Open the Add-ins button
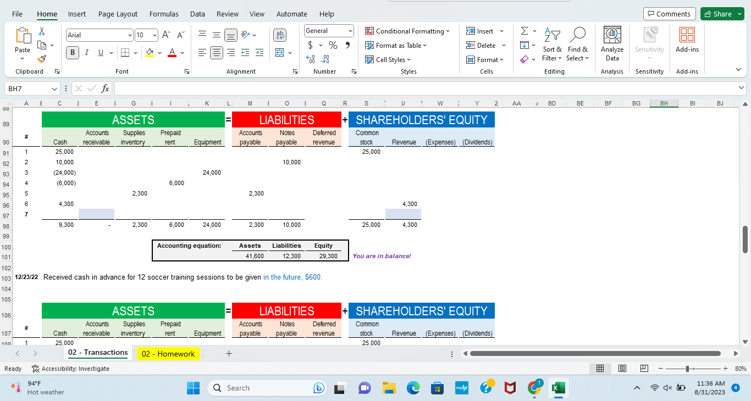751x401 pixels. pos(687,40)
